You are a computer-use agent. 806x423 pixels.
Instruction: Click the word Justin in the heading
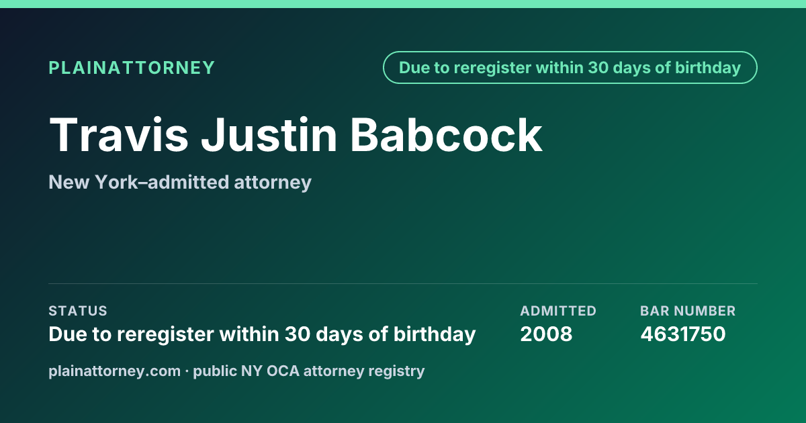269,135
